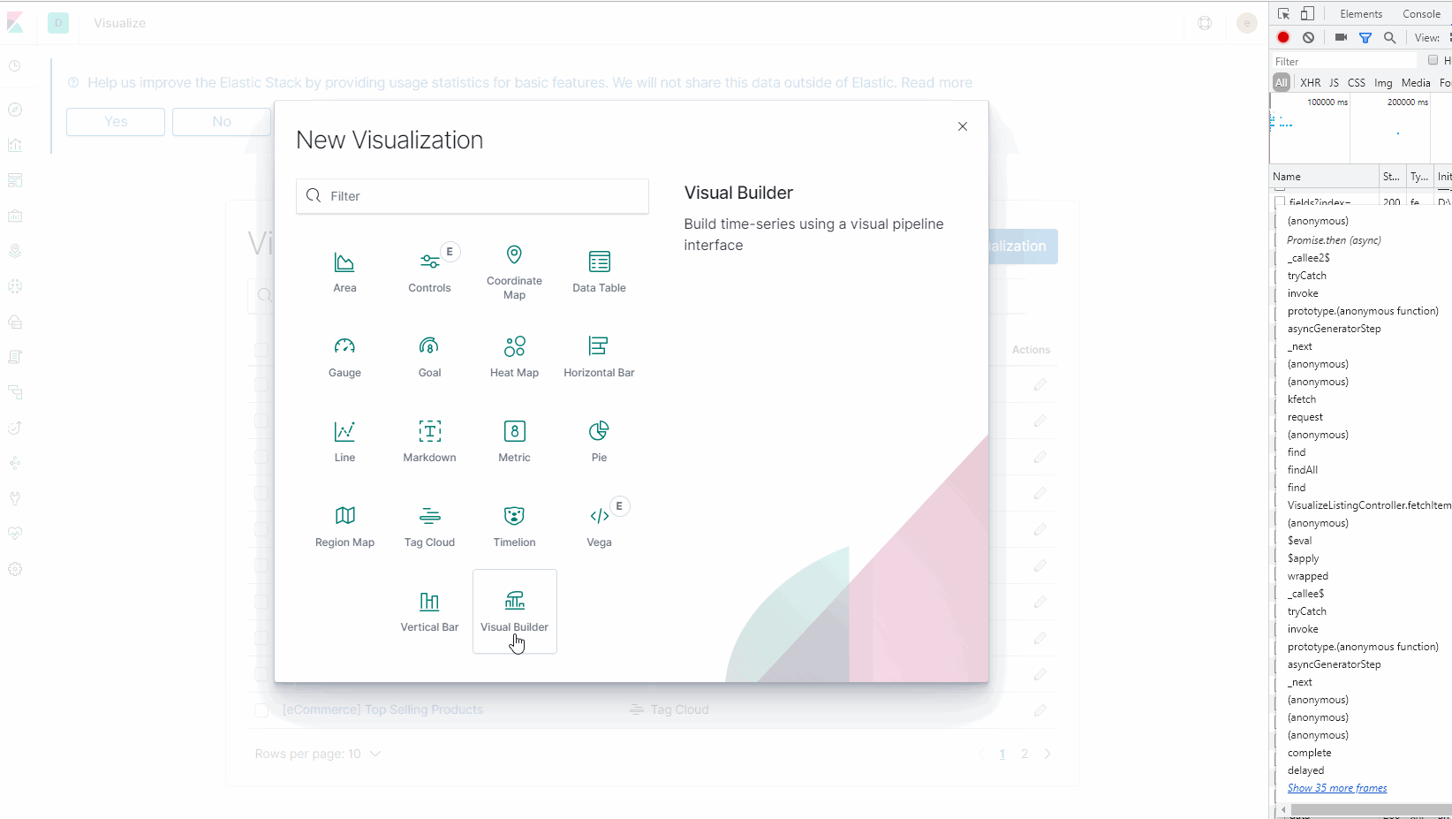
Task: Pick the Coordinate Map visualization
Action: [514, 272]
